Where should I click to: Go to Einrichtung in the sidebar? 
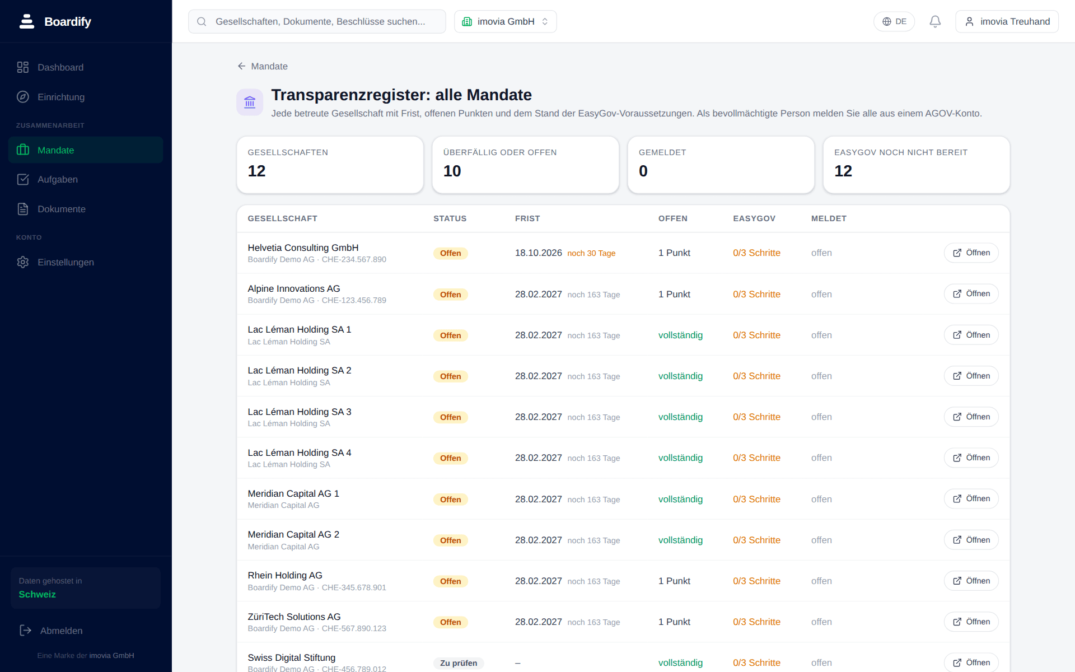pos(86,97)
